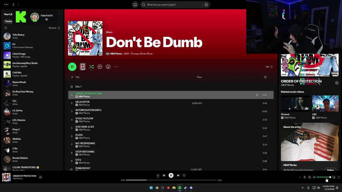Select NO TRESPASSING track
342x192 pixels.
[x=171, y=145]
